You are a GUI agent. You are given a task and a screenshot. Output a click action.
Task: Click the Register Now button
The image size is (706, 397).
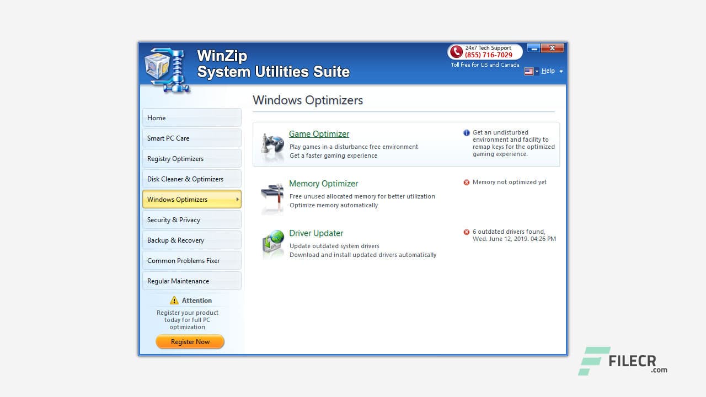190,341
